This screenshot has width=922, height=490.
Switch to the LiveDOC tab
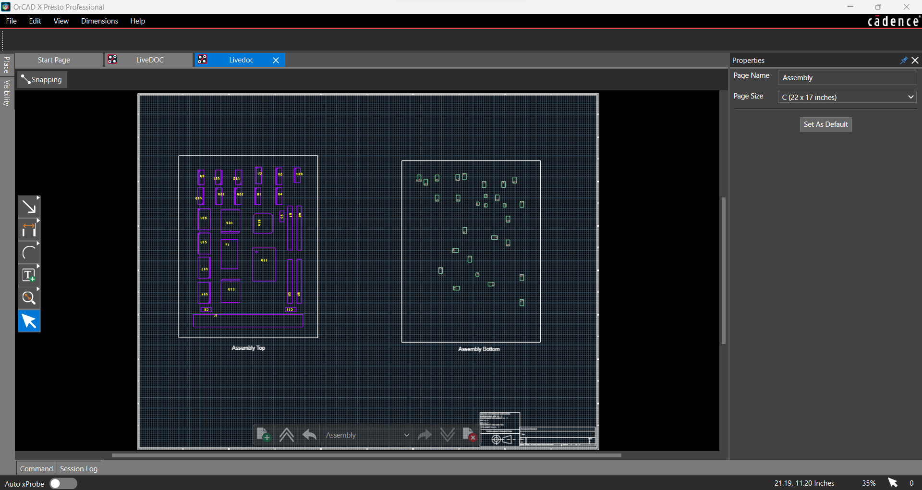(149, 60)
